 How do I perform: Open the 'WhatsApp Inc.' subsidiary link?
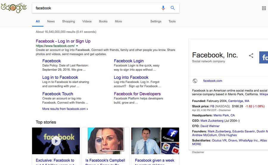[249, 140]
